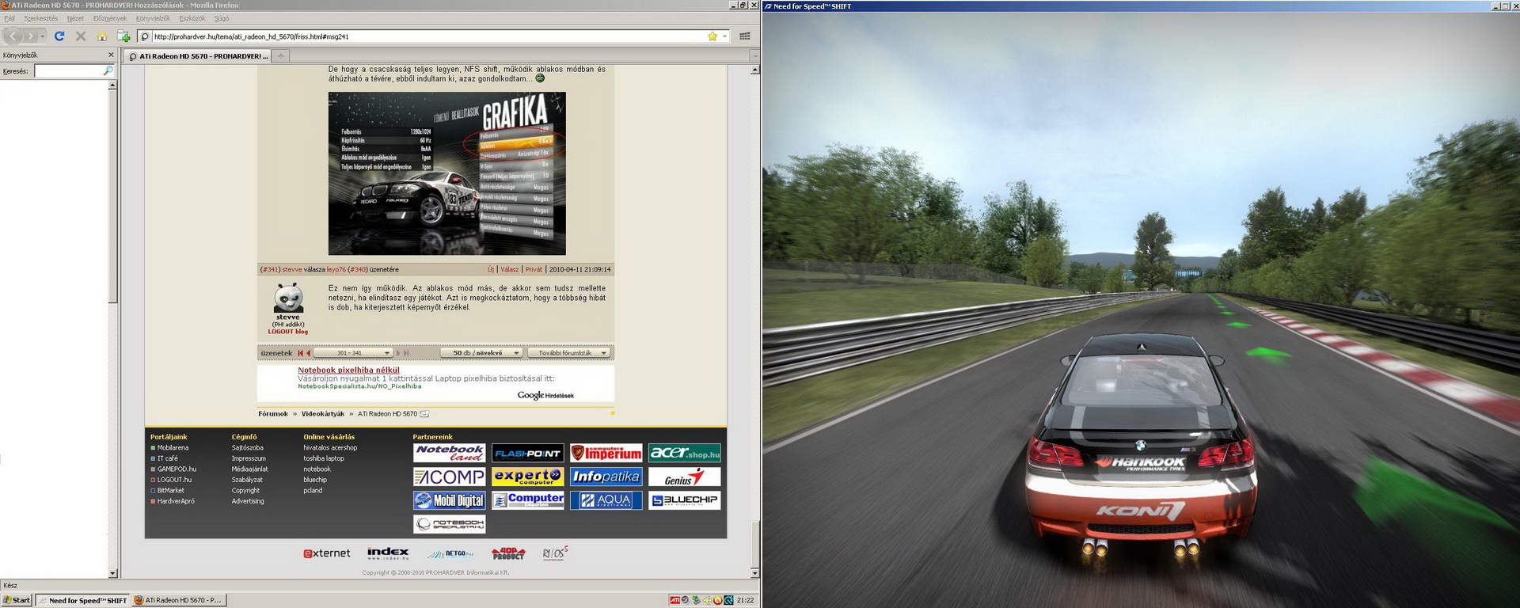The height and width of the screenshot is (608, 1520).
Task: Open the LOGOUT blog link under stevve
Action: 287,332
